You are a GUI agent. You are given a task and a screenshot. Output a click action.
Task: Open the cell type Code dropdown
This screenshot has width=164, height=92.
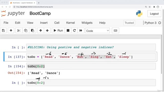pyautogui.click(x=97, y=31)
